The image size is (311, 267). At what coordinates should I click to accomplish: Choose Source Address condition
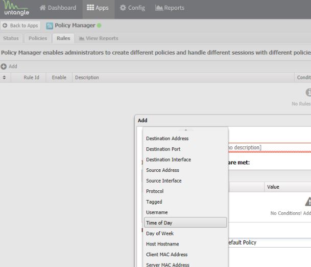pyautogui.click(x=185, y=170)
